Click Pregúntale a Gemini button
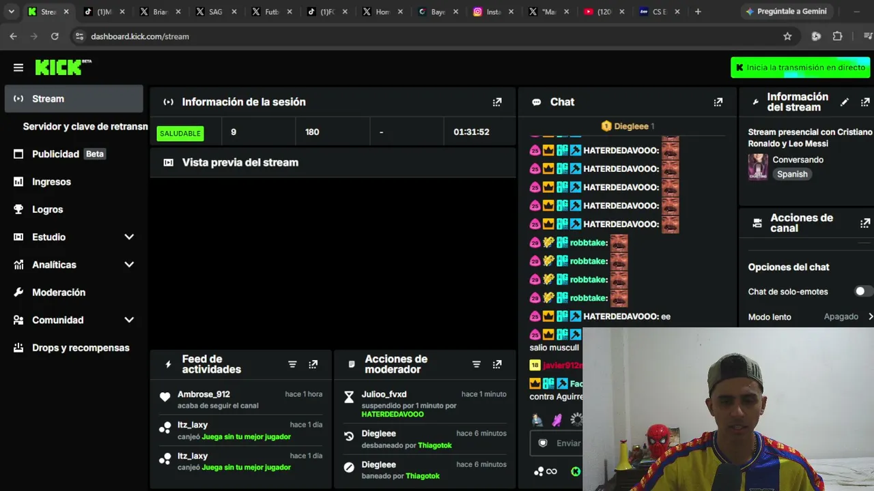 786,12
